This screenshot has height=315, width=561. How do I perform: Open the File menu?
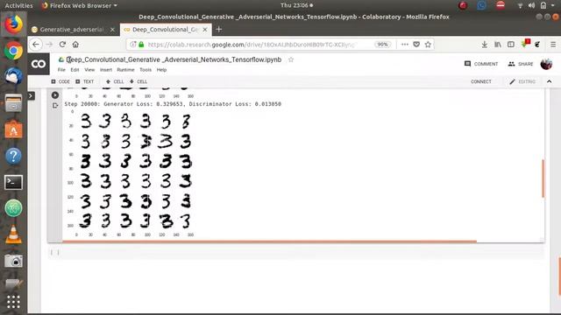(x=61, y=70)
